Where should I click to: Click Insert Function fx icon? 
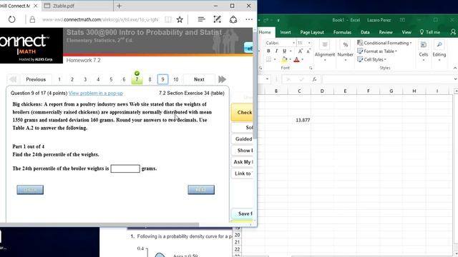[x=314, y=79]
